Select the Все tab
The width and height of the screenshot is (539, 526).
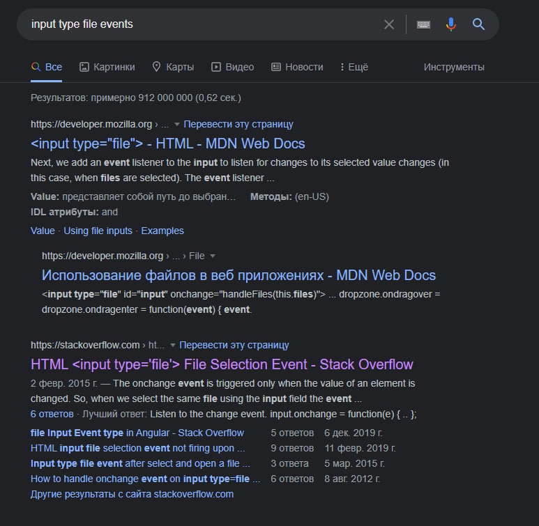[47, 67]
